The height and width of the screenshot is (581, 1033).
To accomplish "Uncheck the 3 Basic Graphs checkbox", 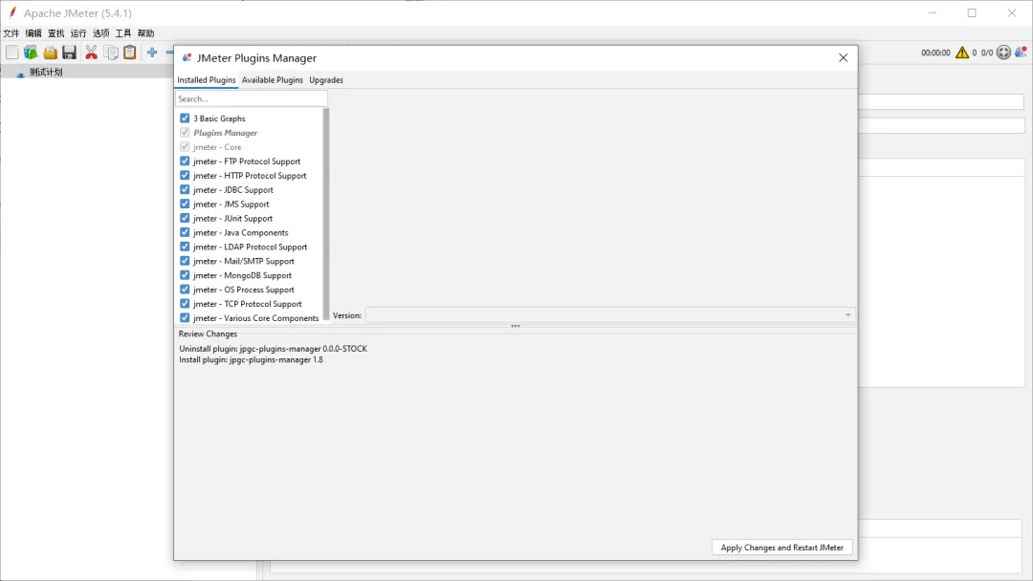I will point(185,118).
